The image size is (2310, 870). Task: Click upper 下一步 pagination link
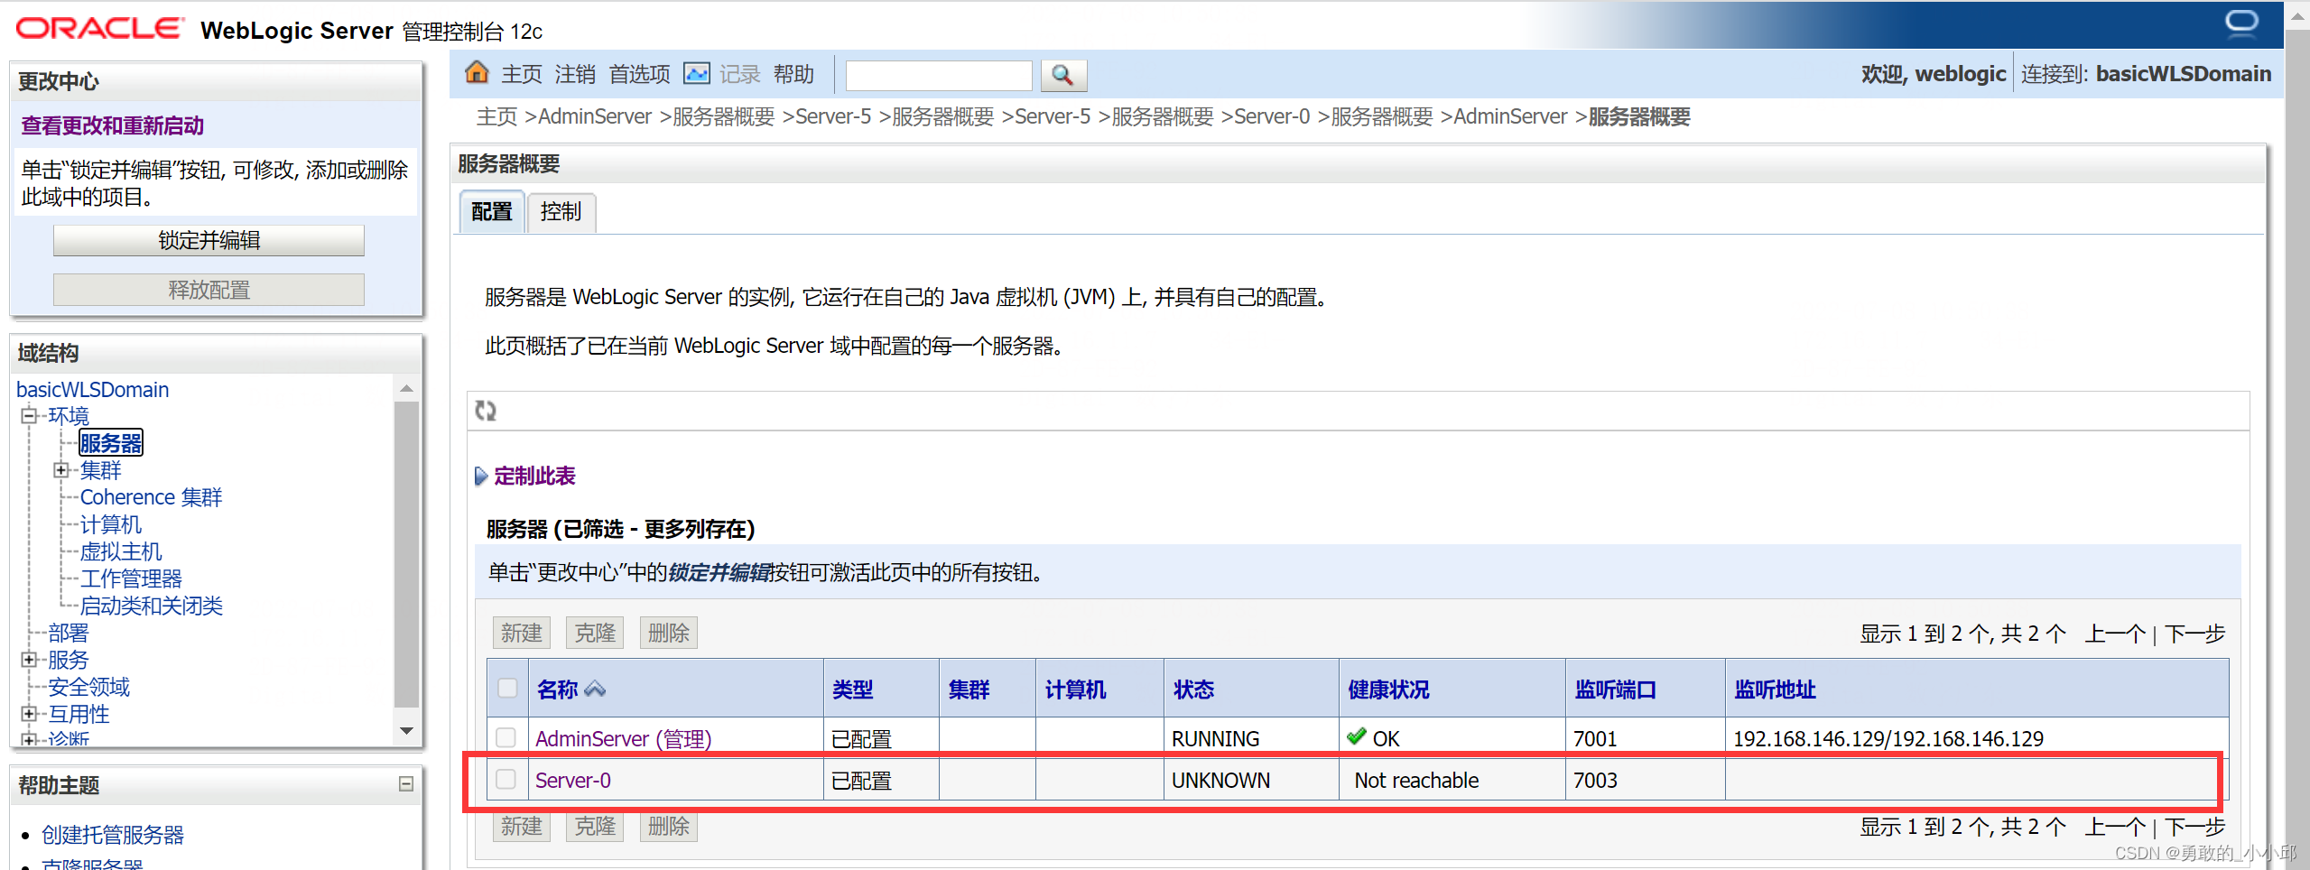[2194, 634]
